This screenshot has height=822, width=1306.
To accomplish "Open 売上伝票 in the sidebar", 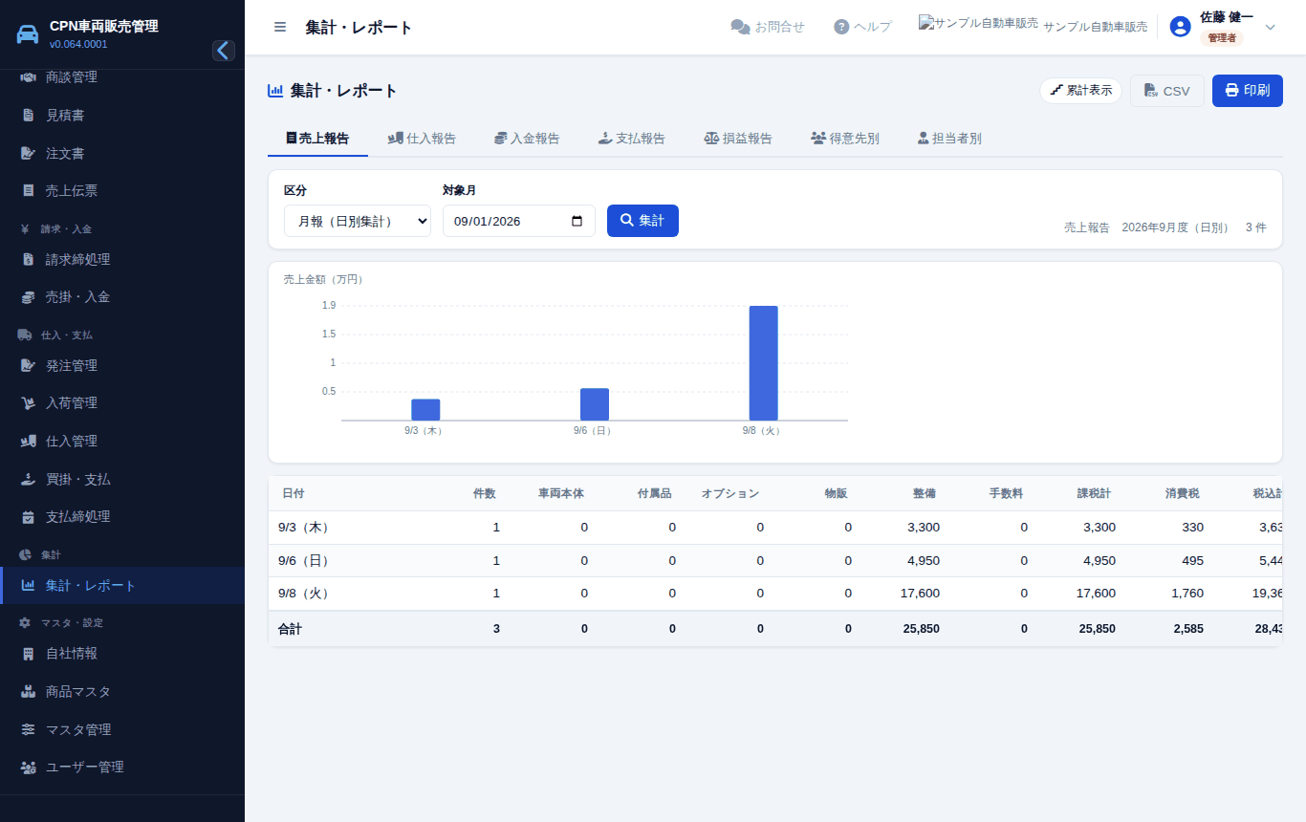I will 122,190.
